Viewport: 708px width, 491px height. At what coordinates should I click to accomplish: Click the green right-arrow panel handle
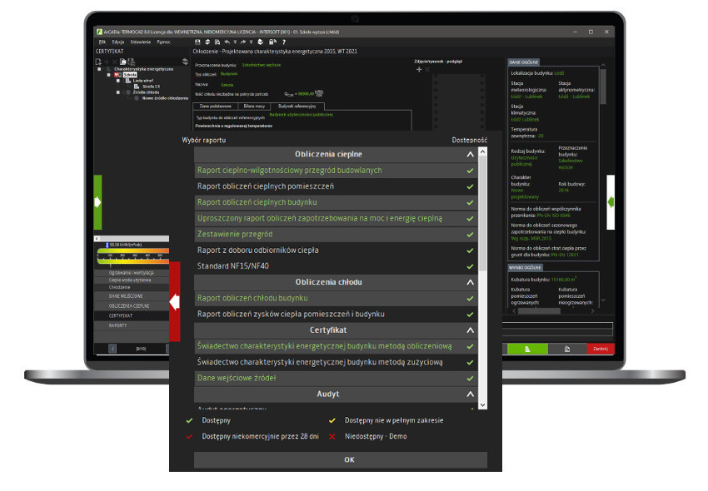click(97, 202)
